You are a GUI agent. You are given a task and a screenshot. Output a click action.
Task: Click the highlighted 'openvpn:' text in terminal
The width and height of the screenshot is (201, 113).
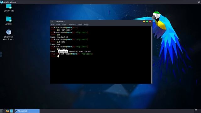pos(63,51)
